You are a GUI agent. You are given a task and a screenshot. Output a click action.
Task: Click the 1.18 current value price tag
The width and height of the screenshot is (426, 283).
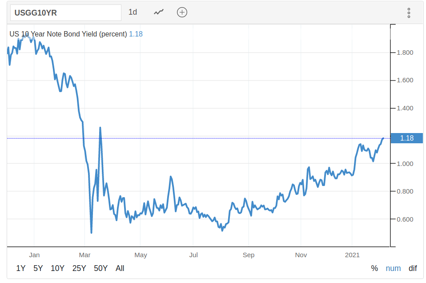point(406,138)
